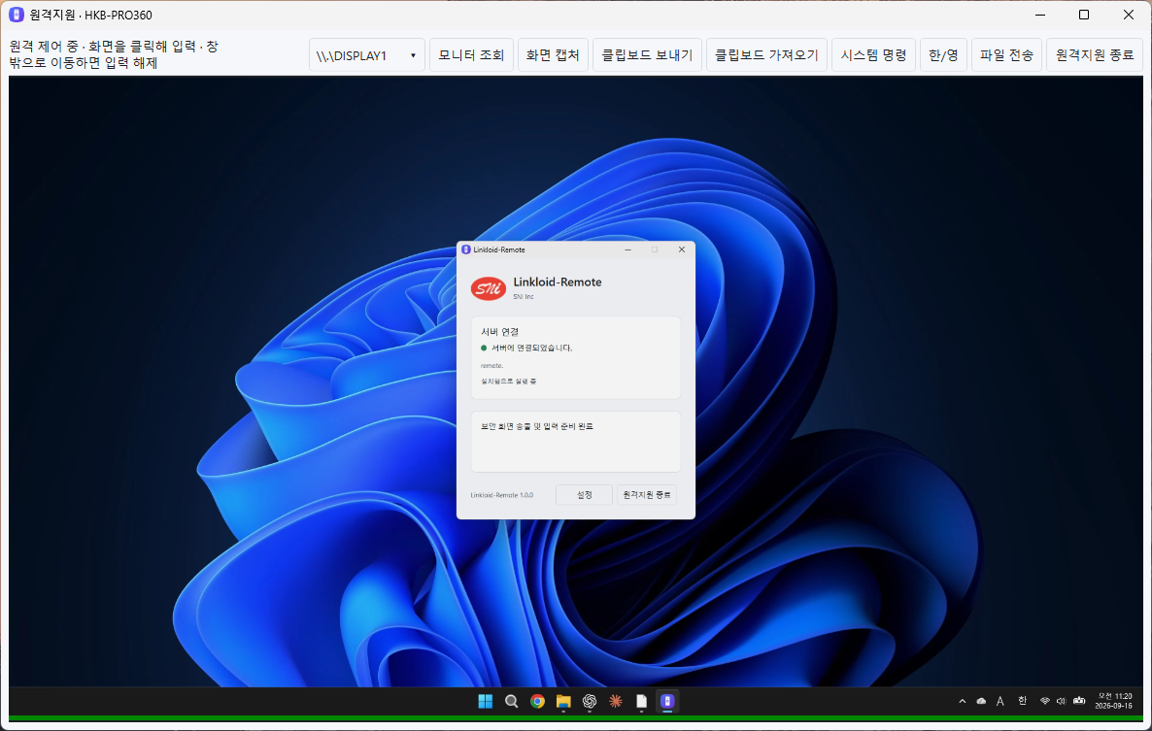Click the remote battery tray icon
The width and height of the screenshot is (1152, 731).
pos(1079,701)
